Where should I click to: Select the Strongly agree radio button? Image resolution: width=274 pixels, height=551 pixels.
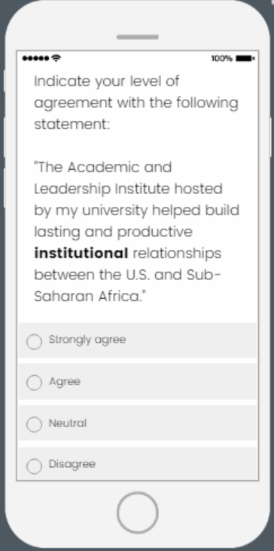(34, 342)
